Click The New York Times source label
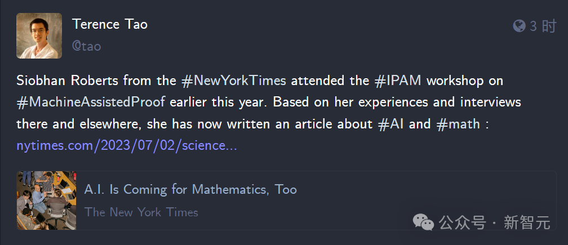Screen dimensions: 568x245 pyautogui.click(x=141, y=212)
